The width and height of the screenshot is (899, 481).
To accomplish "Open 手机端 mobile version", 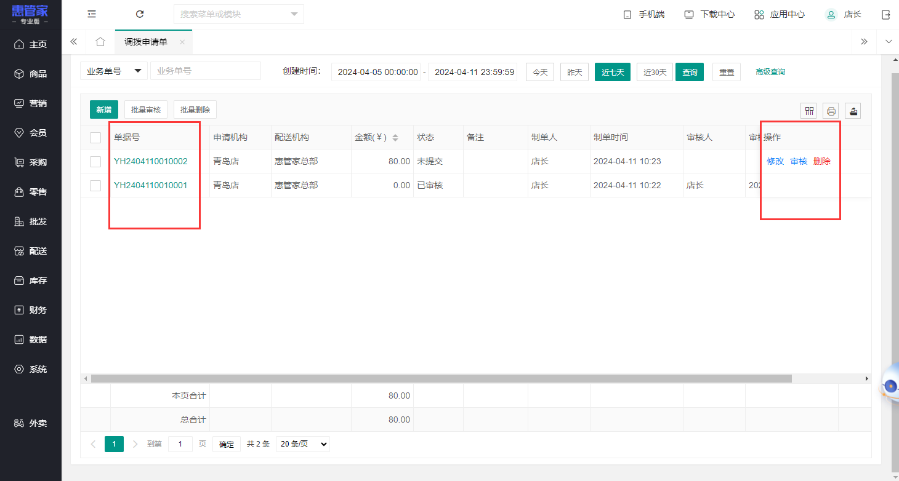I will (644, 14).
